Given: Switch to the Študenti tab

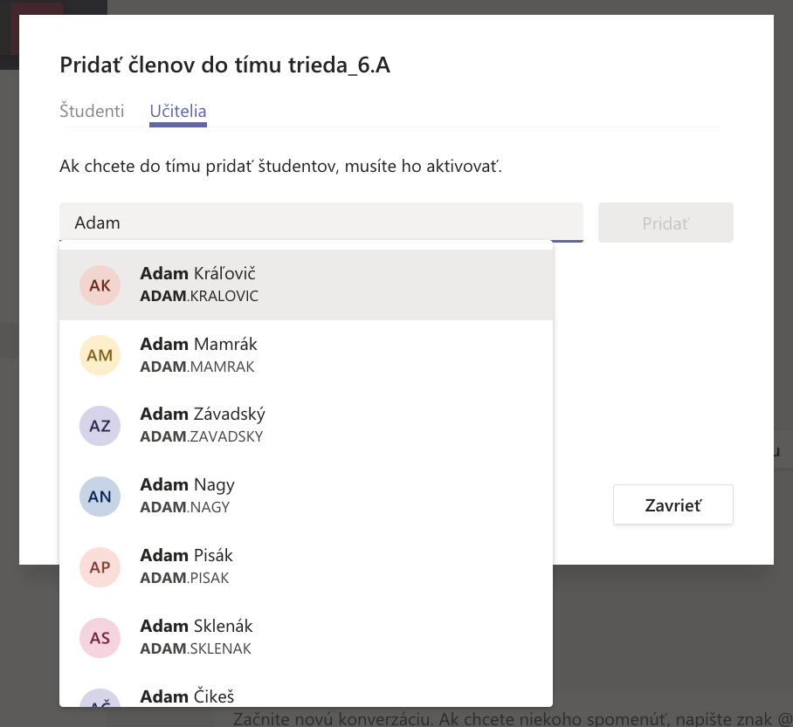Looking at the screenshot, I should coord(92,112).
